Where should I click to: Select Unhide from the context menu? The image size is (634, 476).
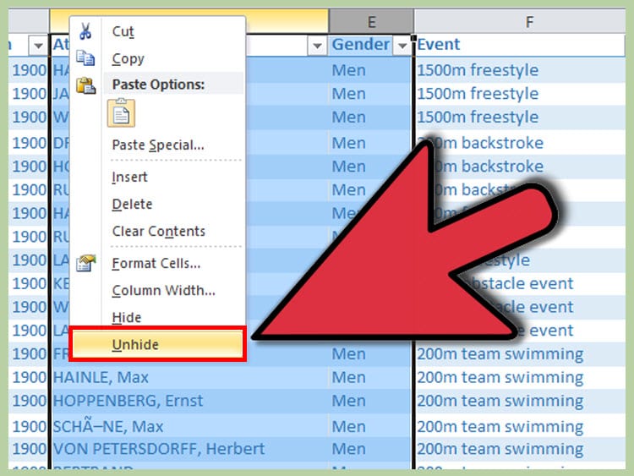coord(135,344)
